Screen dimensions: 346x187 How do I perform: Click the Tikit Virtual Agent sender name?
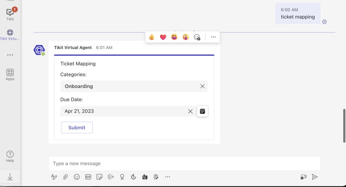tap(73, 47)
